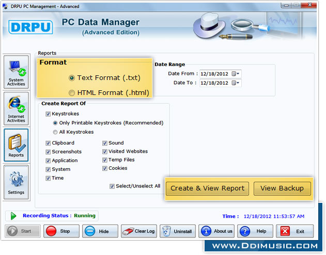Viewport: 326px width, 255px height.
Task: Select Text Format (.txt) radio button
Action: click(x=72, y=78)
